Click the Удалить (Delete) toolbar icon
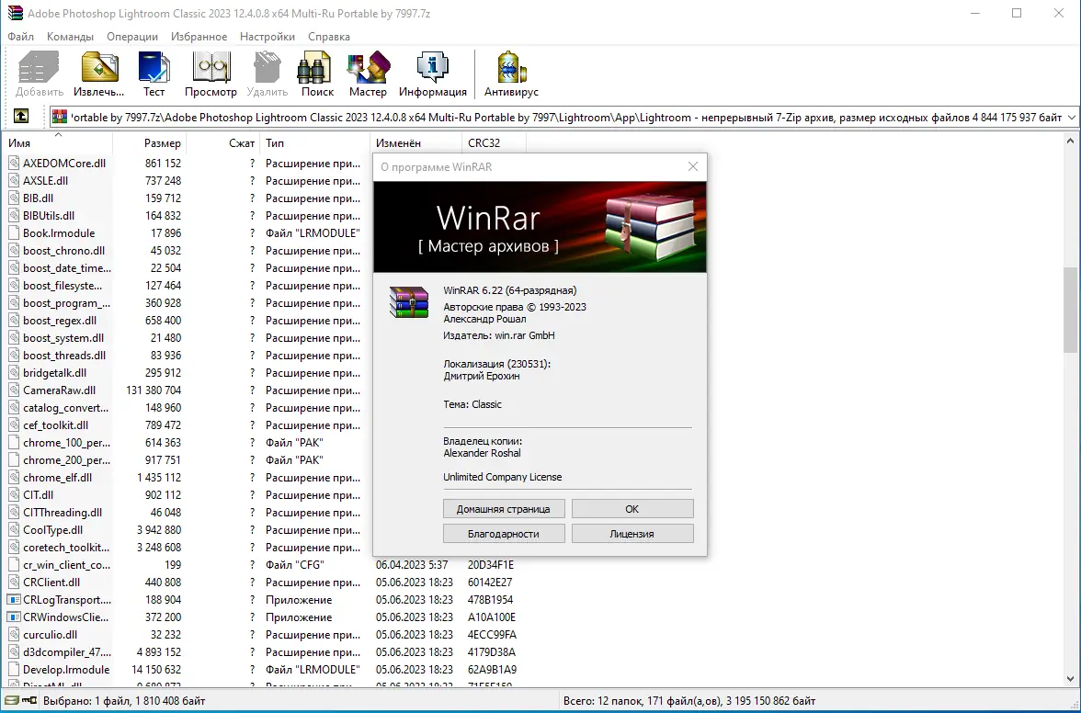The width and height of the screenshot is (1081, 713). [x=267, y=67]
